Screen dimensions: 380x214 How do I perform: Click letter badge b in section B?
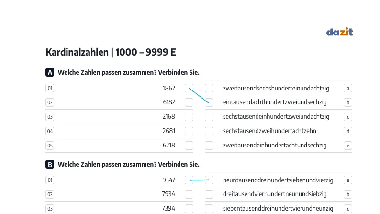tap(348, 194)
